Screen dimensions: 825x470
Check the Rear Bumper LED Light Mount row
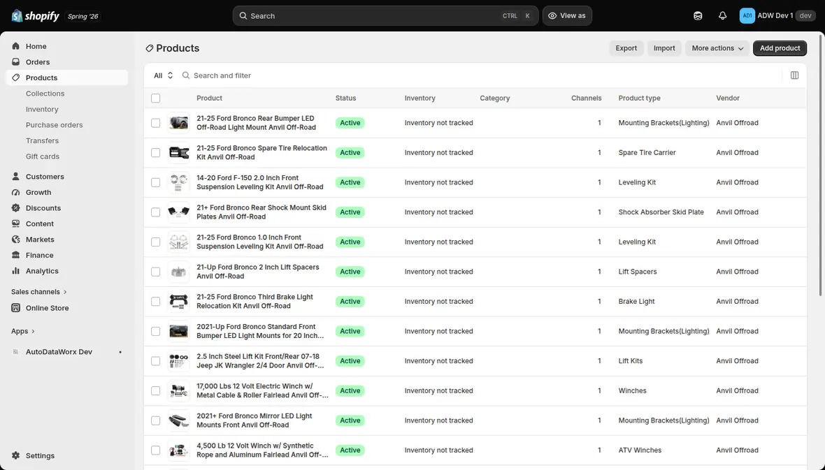(x=156, y=123)
